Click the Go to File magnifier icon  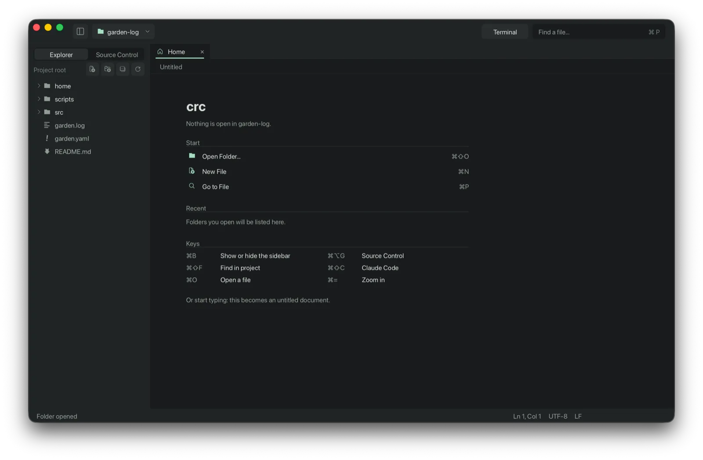[192, 186]
